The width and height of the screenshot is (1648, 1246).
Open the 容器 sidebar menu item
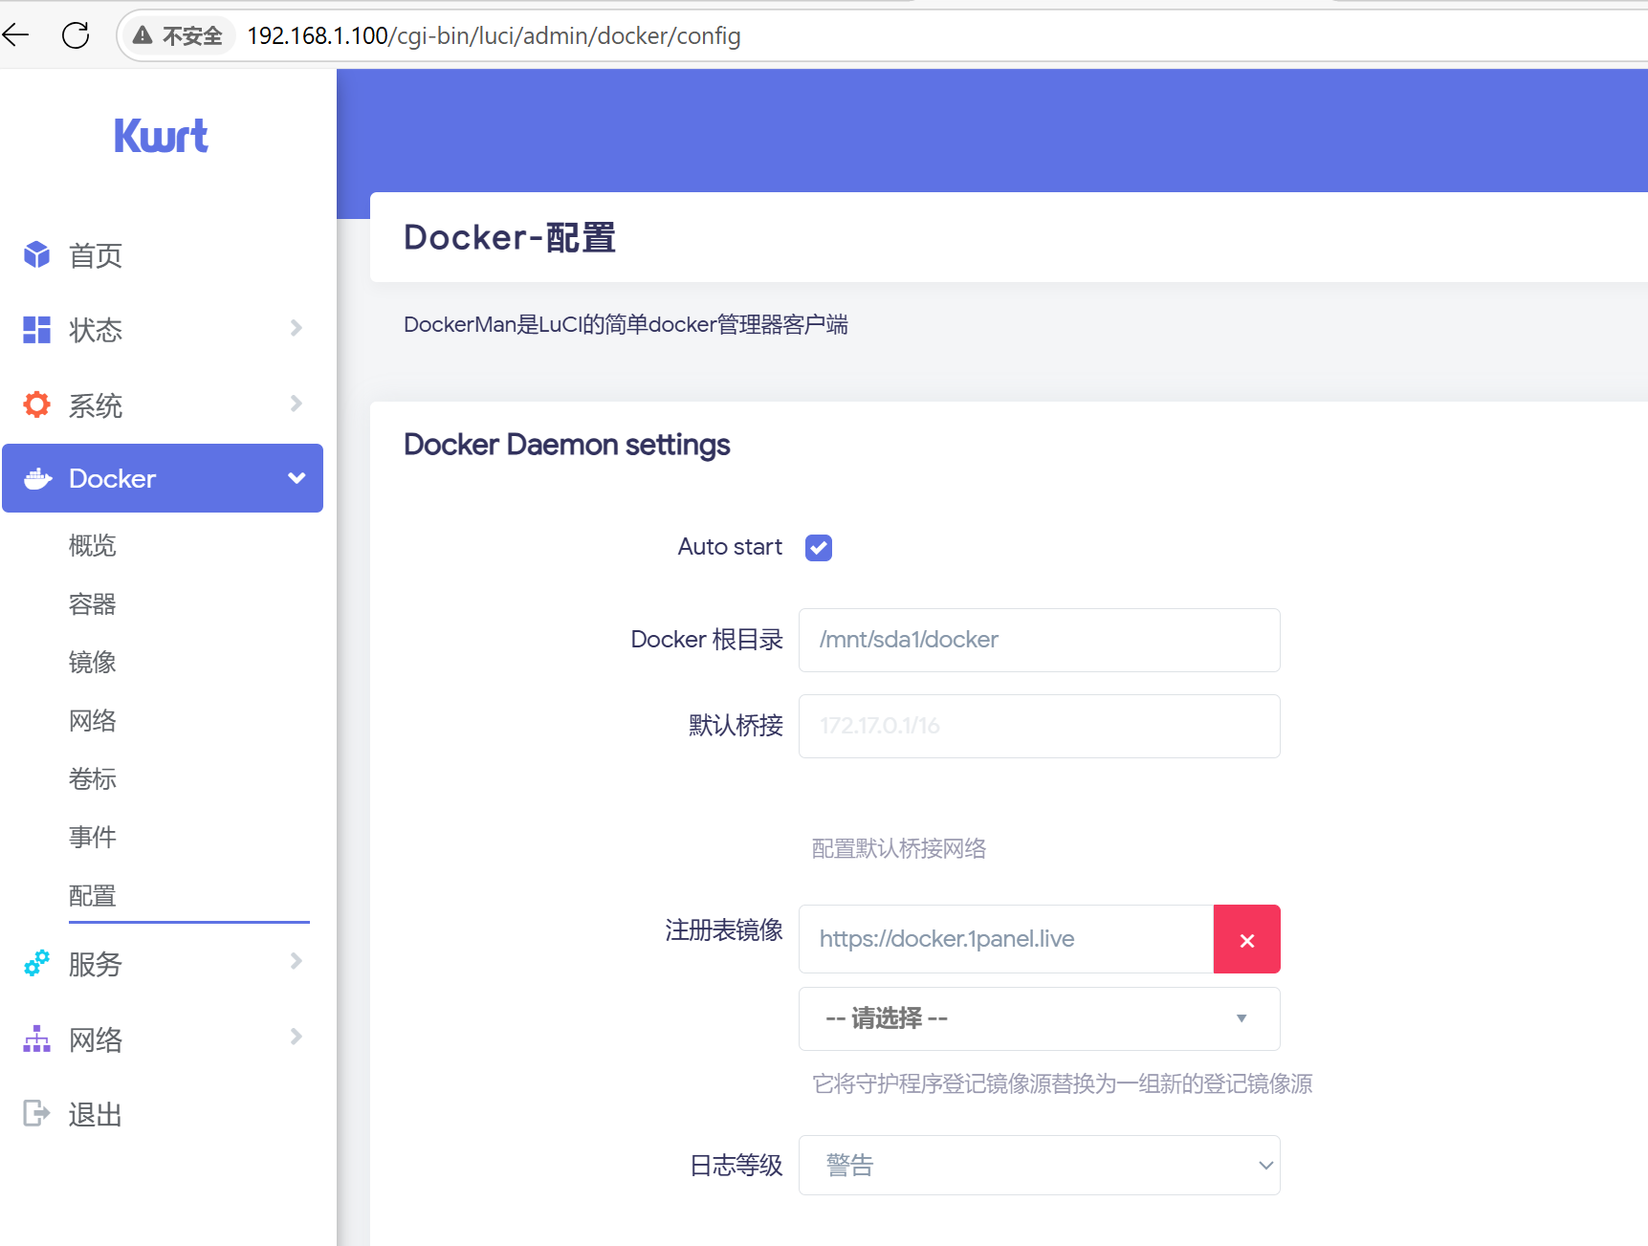93,603
